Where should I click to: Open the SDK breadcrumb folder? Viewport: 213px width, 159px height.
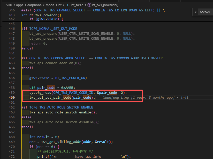[9, 5]
